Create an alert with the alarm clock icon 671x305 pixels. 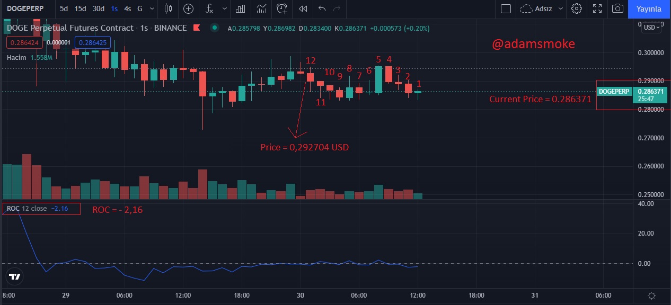[282, 8]
